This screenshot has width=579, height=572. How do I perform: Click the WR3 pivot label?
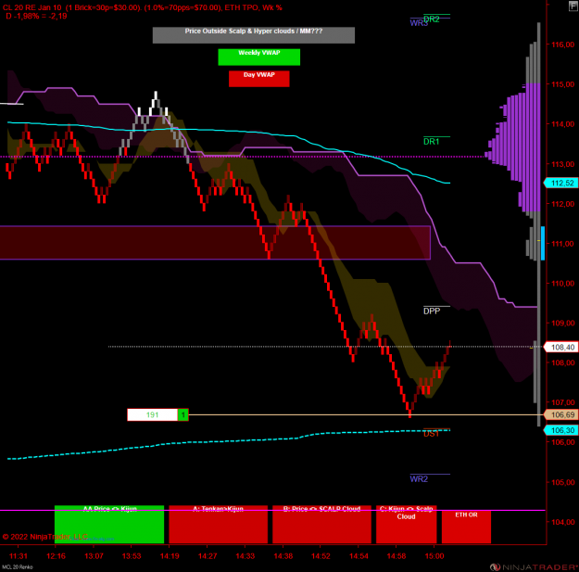[x=419, y=23]
